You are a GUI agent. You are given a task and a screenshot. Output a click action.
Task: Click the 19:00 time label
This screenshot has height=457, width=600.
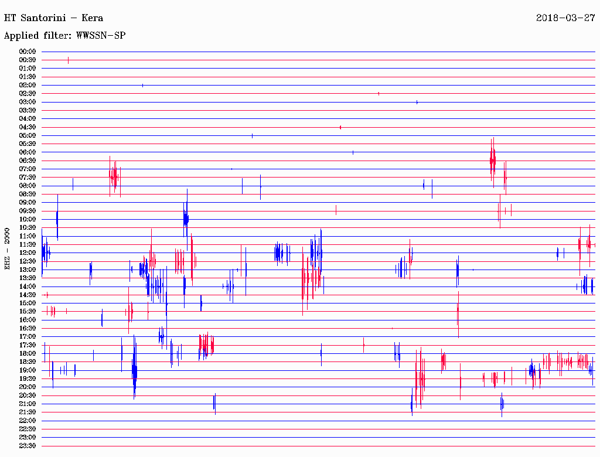(28, 370)
